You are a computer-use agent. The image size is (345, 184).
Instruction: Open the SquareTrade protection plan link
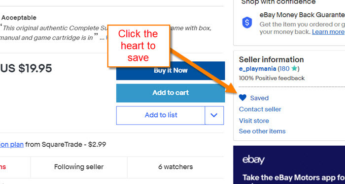[12, 145]
